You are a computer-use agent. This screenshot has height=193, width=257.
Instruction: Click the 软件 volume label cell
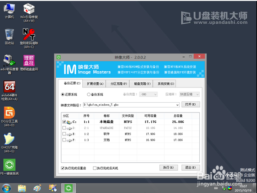pos(106,134)
